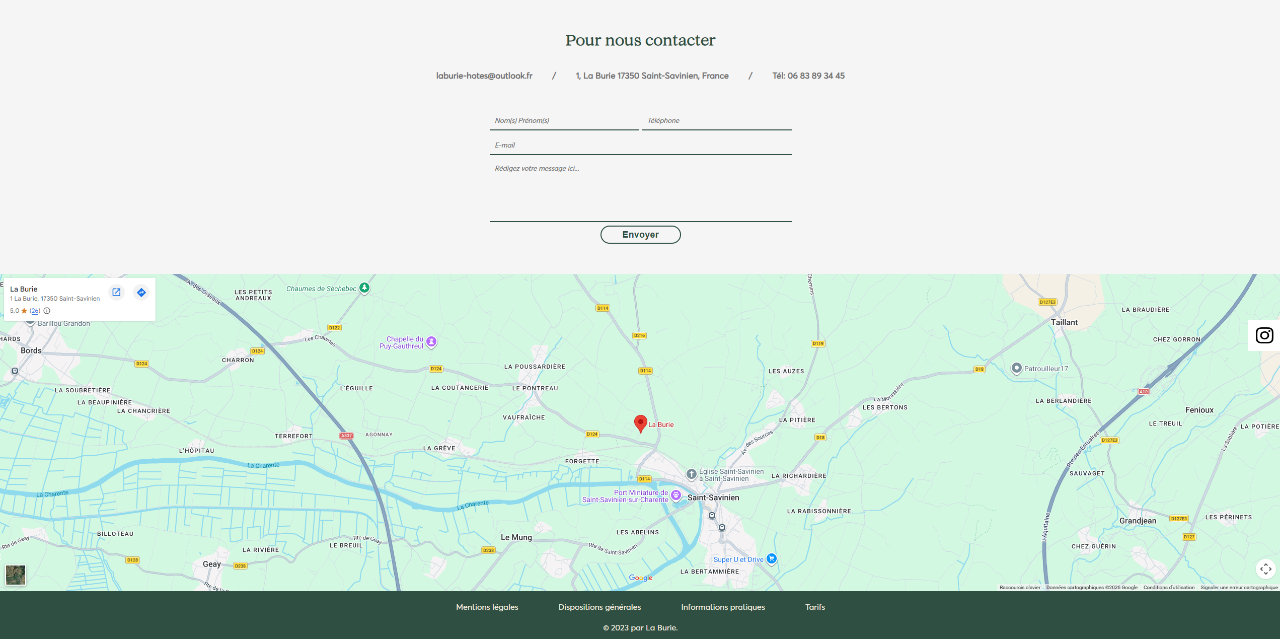Click into the E-mail field
This screenshot has height=639, width=1280.
[x=640, y=145]
